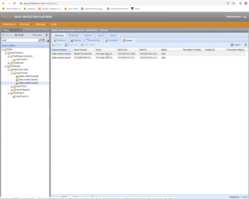Viewport: 249px width, 199px height.
Task: Click the browser back arrow
Action: click(x=4, y=3)
